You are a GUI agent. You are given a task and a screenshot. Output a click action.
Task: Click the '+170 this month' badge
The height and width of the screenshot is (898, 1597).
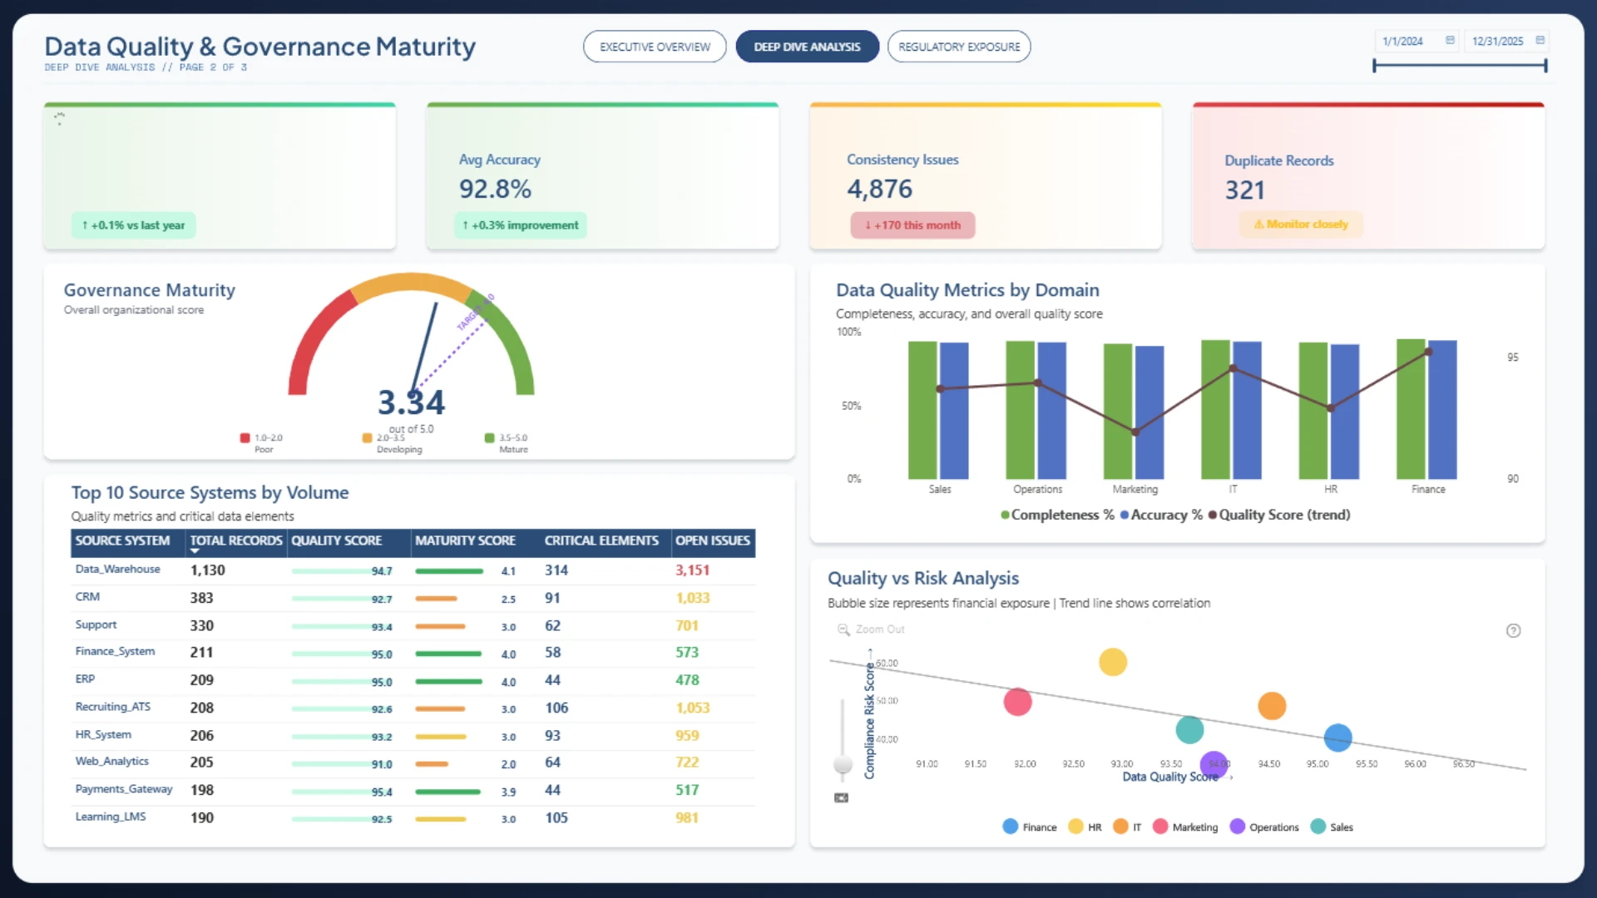(x=912, y=225)
